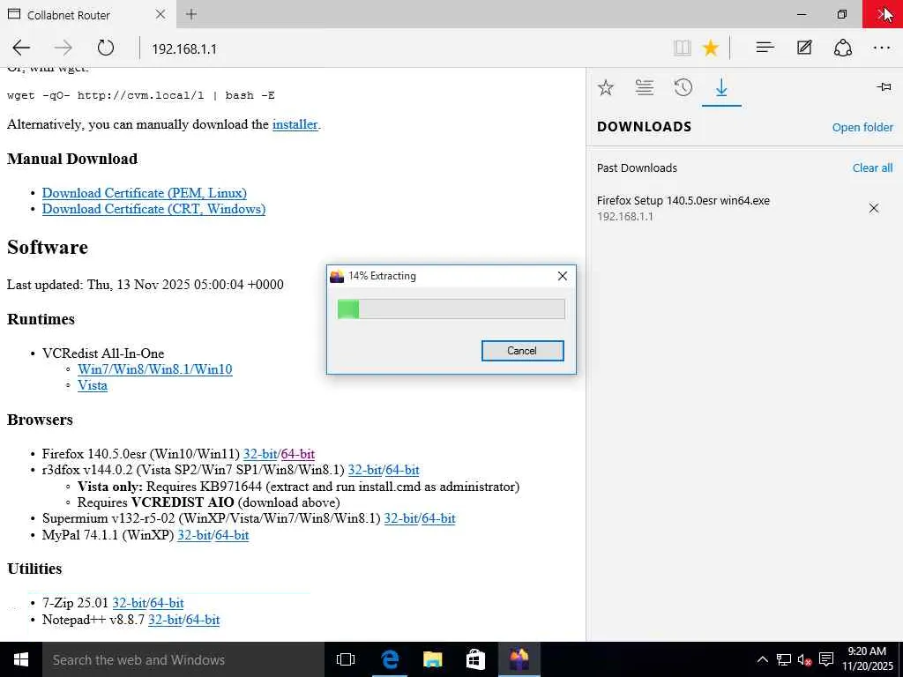Click the Search the web and Windows box
903x677 pixels.
point(183,659)
